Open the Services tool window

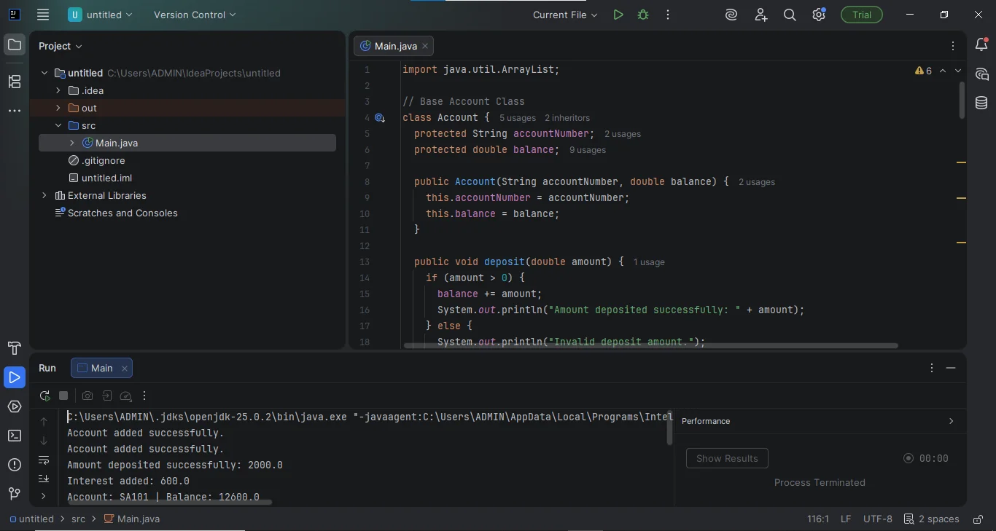pyautogui.click(x=15, y=406)
